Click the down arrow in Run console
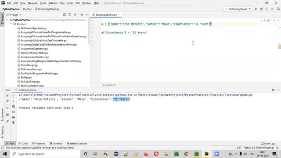This screenshot has height=158, width=281. pyautogui.click(x=13, y=101)
